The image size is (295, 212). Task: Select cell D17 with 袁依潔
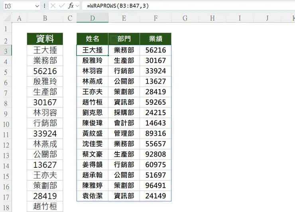coord(92,196)
